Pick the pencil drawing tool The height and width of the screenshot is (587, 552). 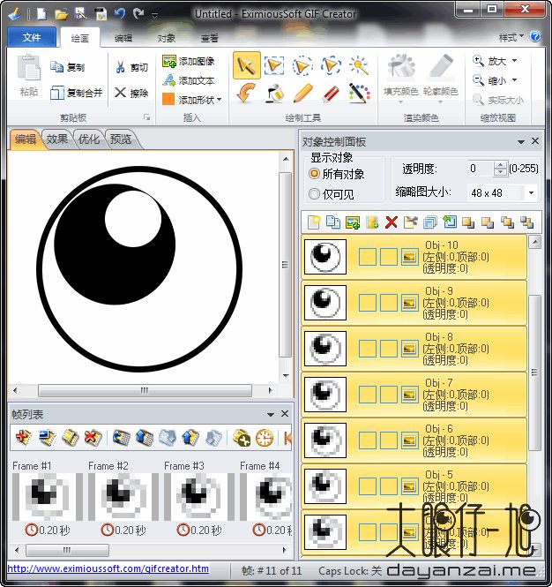point(302,93)
